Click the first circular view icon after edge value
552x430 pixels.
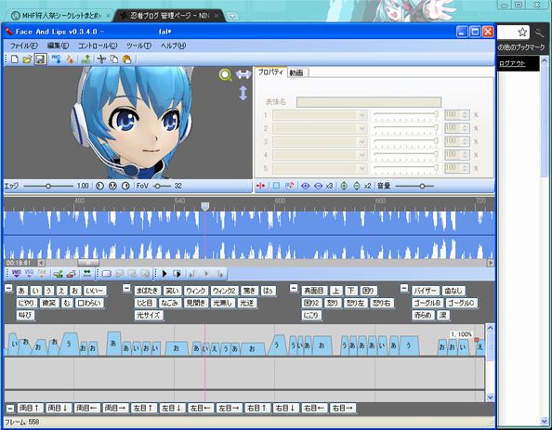pyautogui.click(x=99, y=186)
